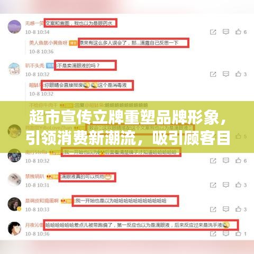Viewport: 254px width, 254px height.
Task: Open 扒下头秃 user profile link
Action: click(35, 66)
